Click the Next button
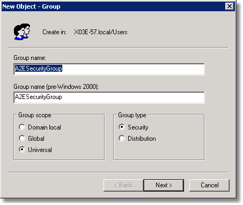 coord(164,185)
